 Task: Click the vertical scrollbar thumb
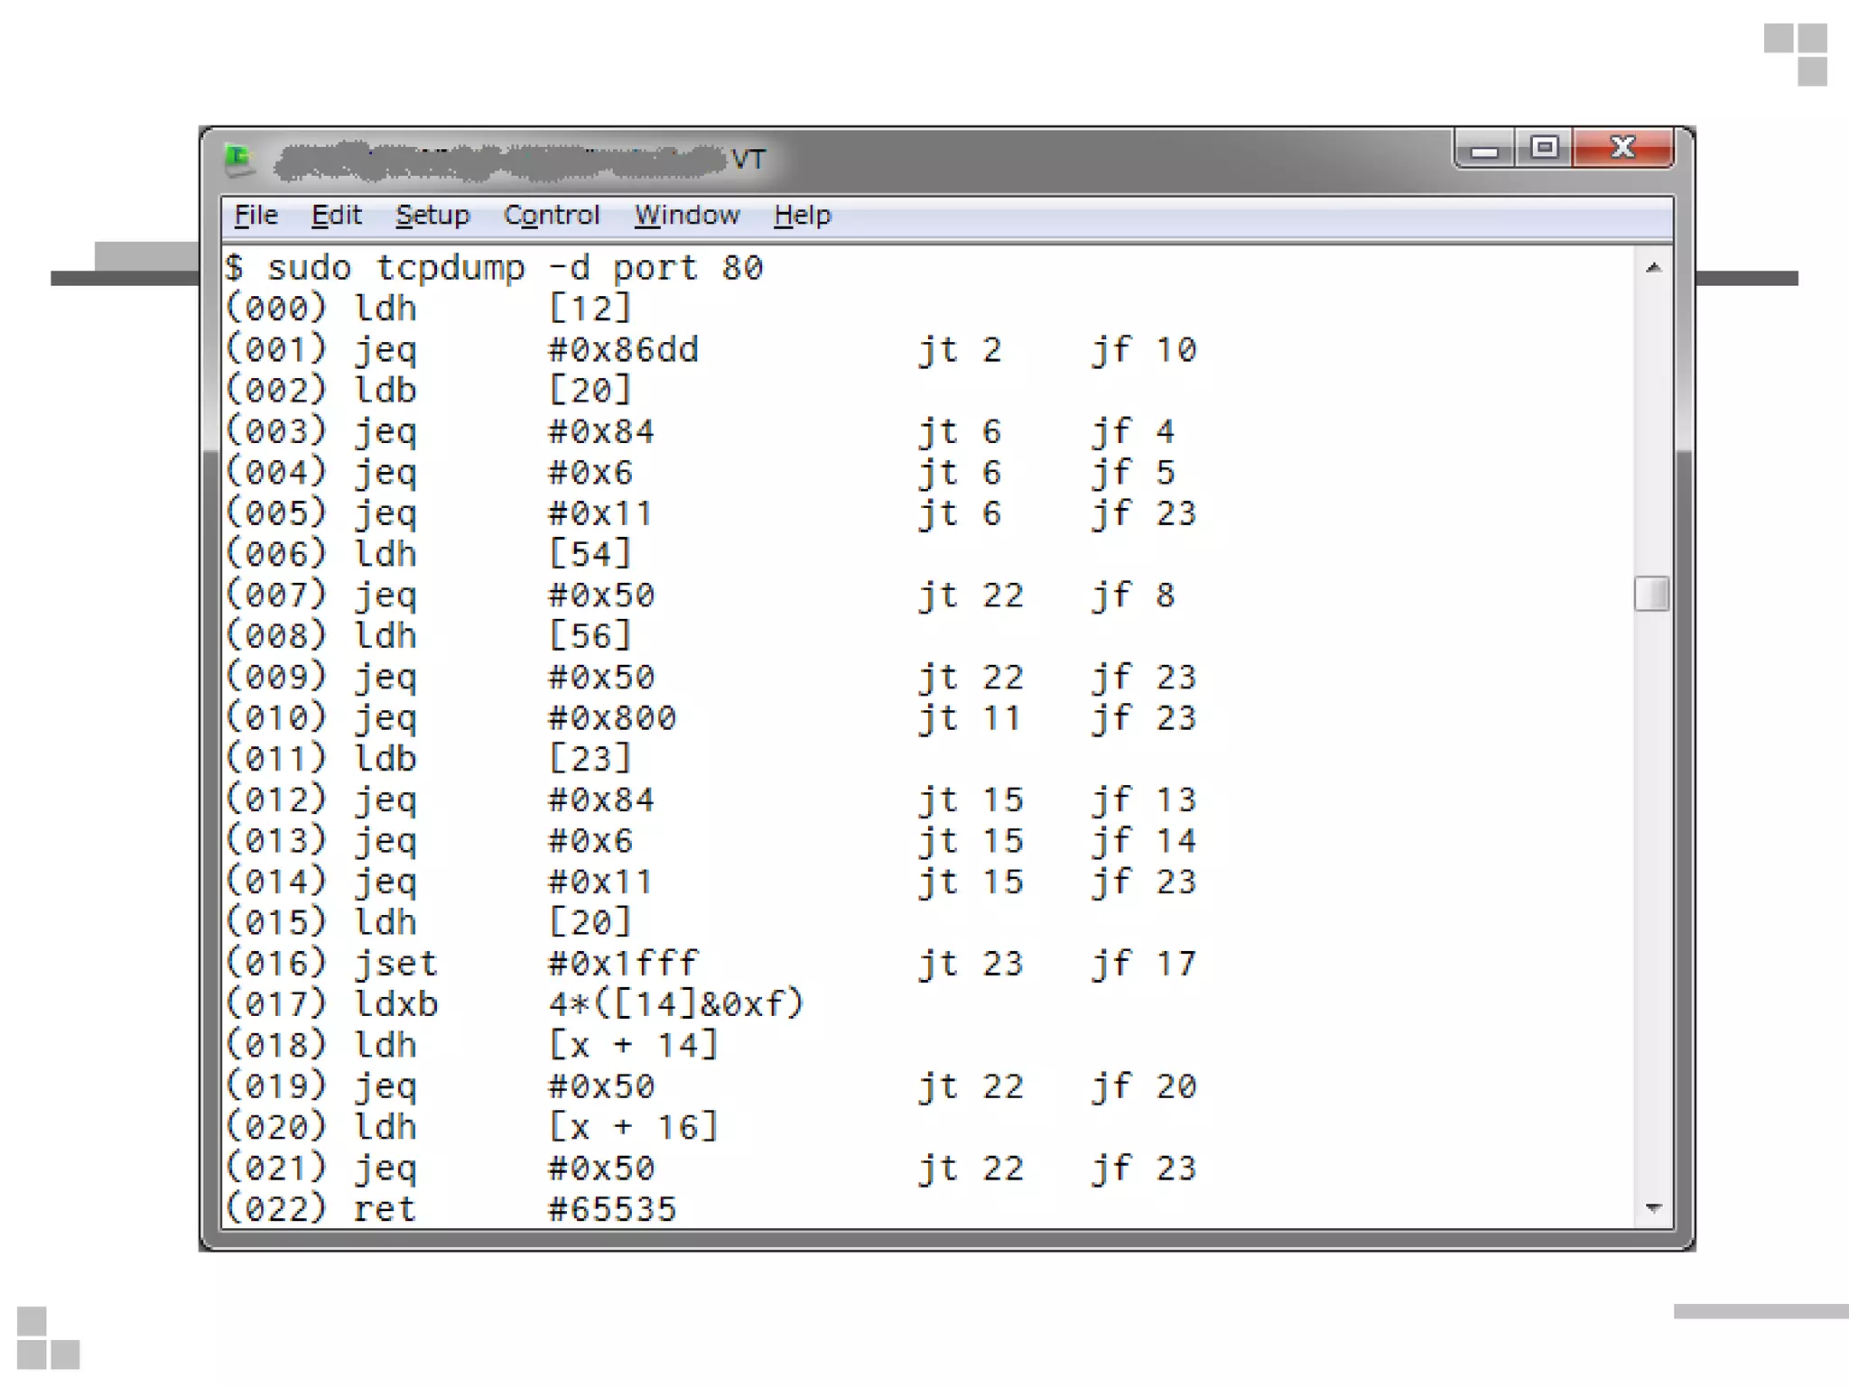pyautogui.click(x=1651, y=594)
